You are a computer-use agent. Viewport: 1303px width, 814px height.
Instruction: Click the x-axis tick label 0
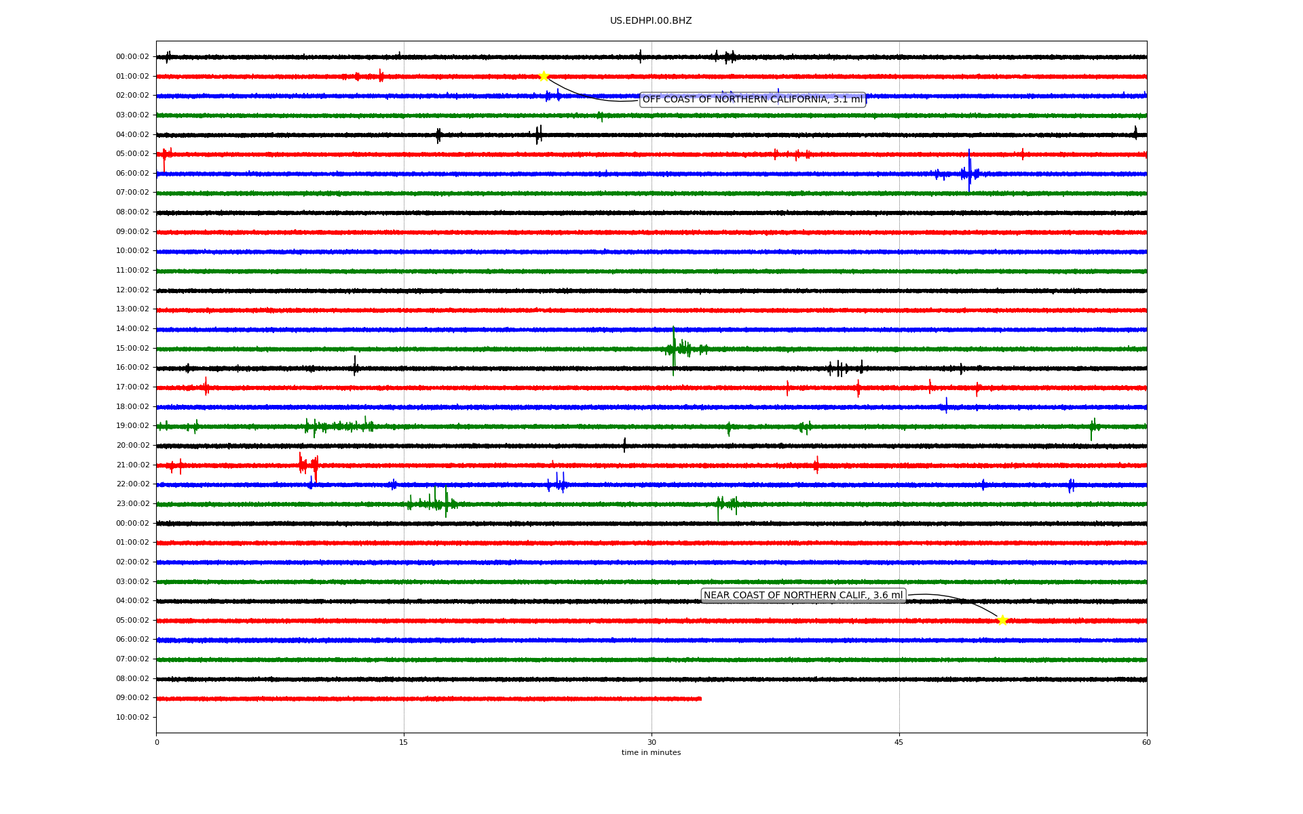tap(157, 742)
